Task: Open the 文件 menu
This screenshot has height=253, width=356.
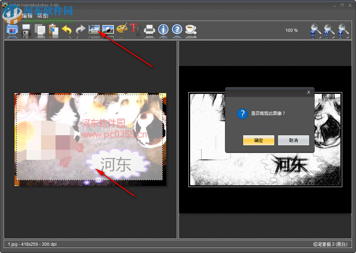Action: pyautogui.click(x=11, y=16)
